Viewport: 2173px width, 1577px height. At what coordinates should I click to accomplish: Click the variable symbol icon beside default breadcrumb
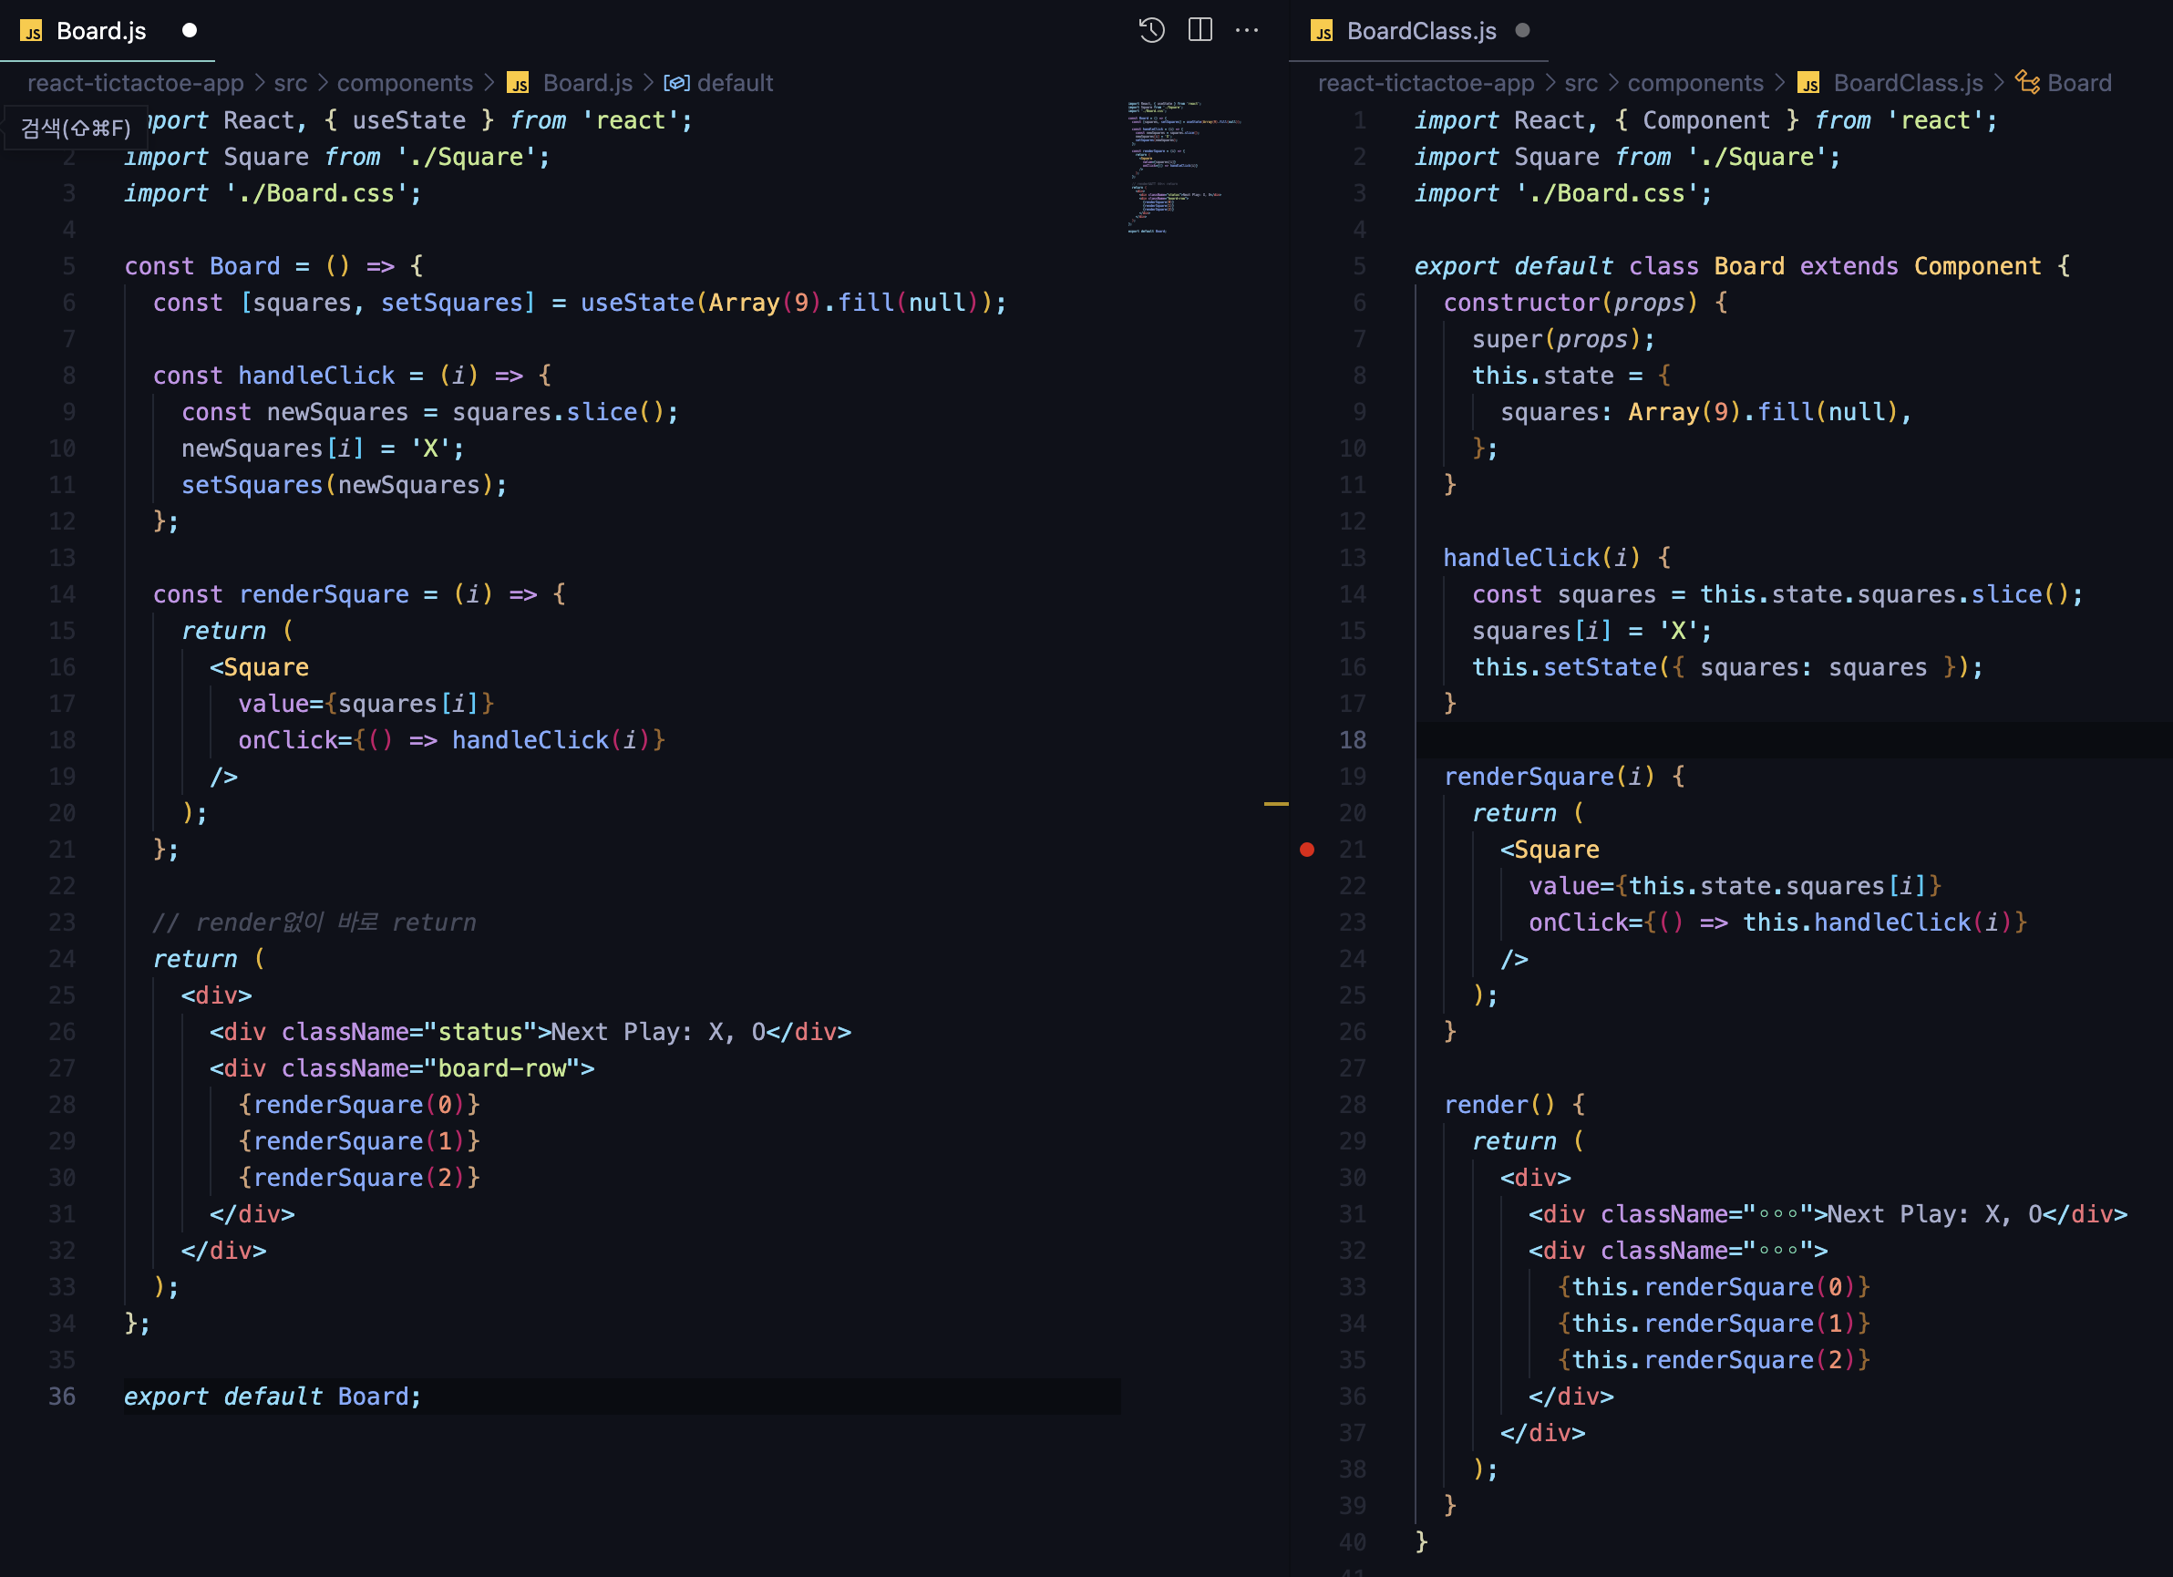(676, 82)
